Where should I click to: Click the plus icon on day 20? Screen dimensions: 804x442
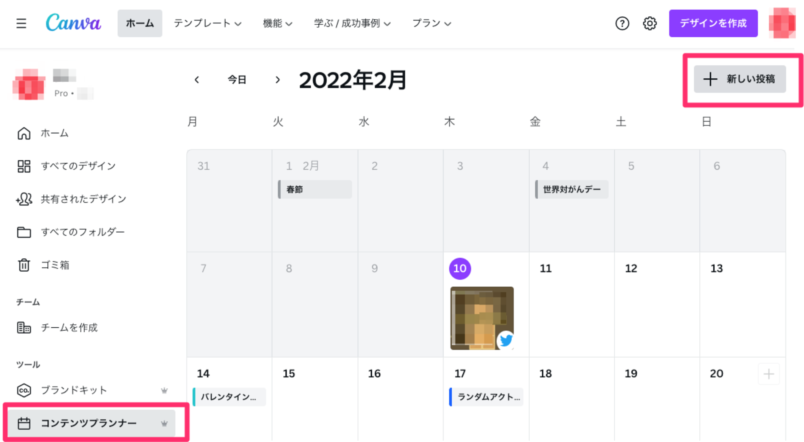click(768, 374)
